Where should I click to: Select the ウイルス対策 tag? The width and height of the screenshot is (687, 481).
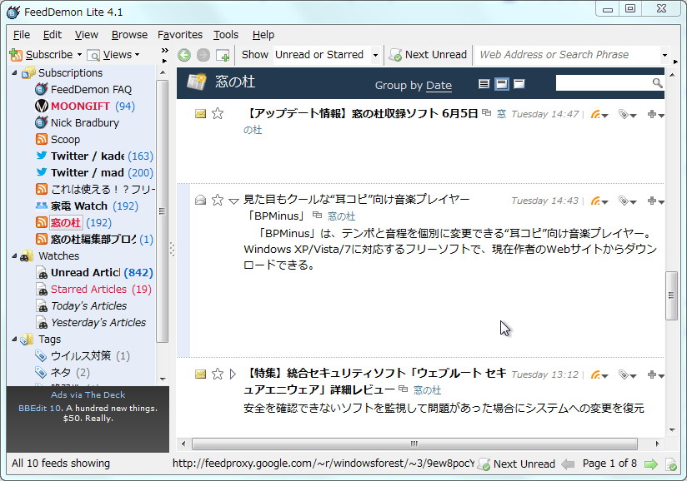point(83,355)
